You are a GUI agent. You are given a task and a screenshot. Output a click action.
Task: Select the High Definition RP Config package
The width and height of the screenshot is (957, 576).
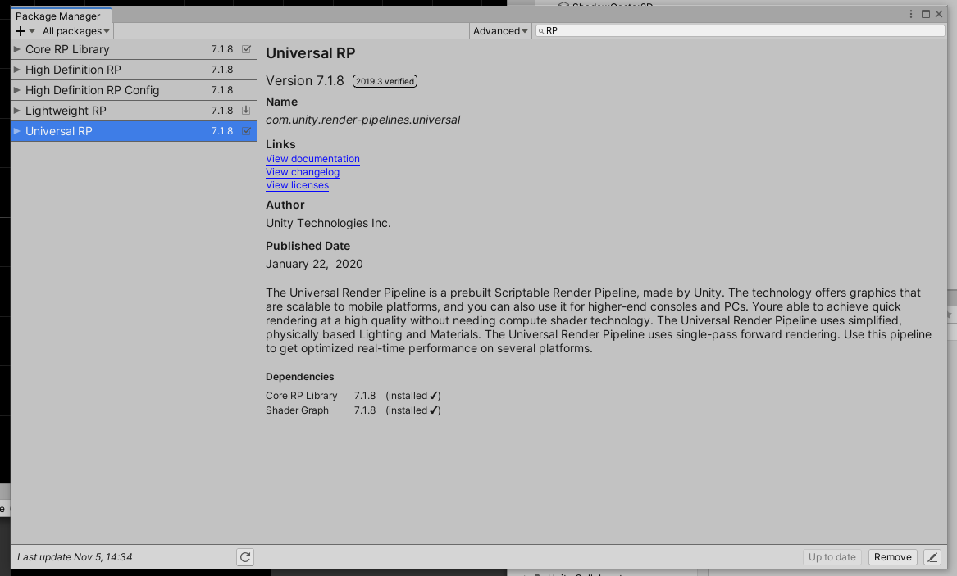[x=134, y=90]
